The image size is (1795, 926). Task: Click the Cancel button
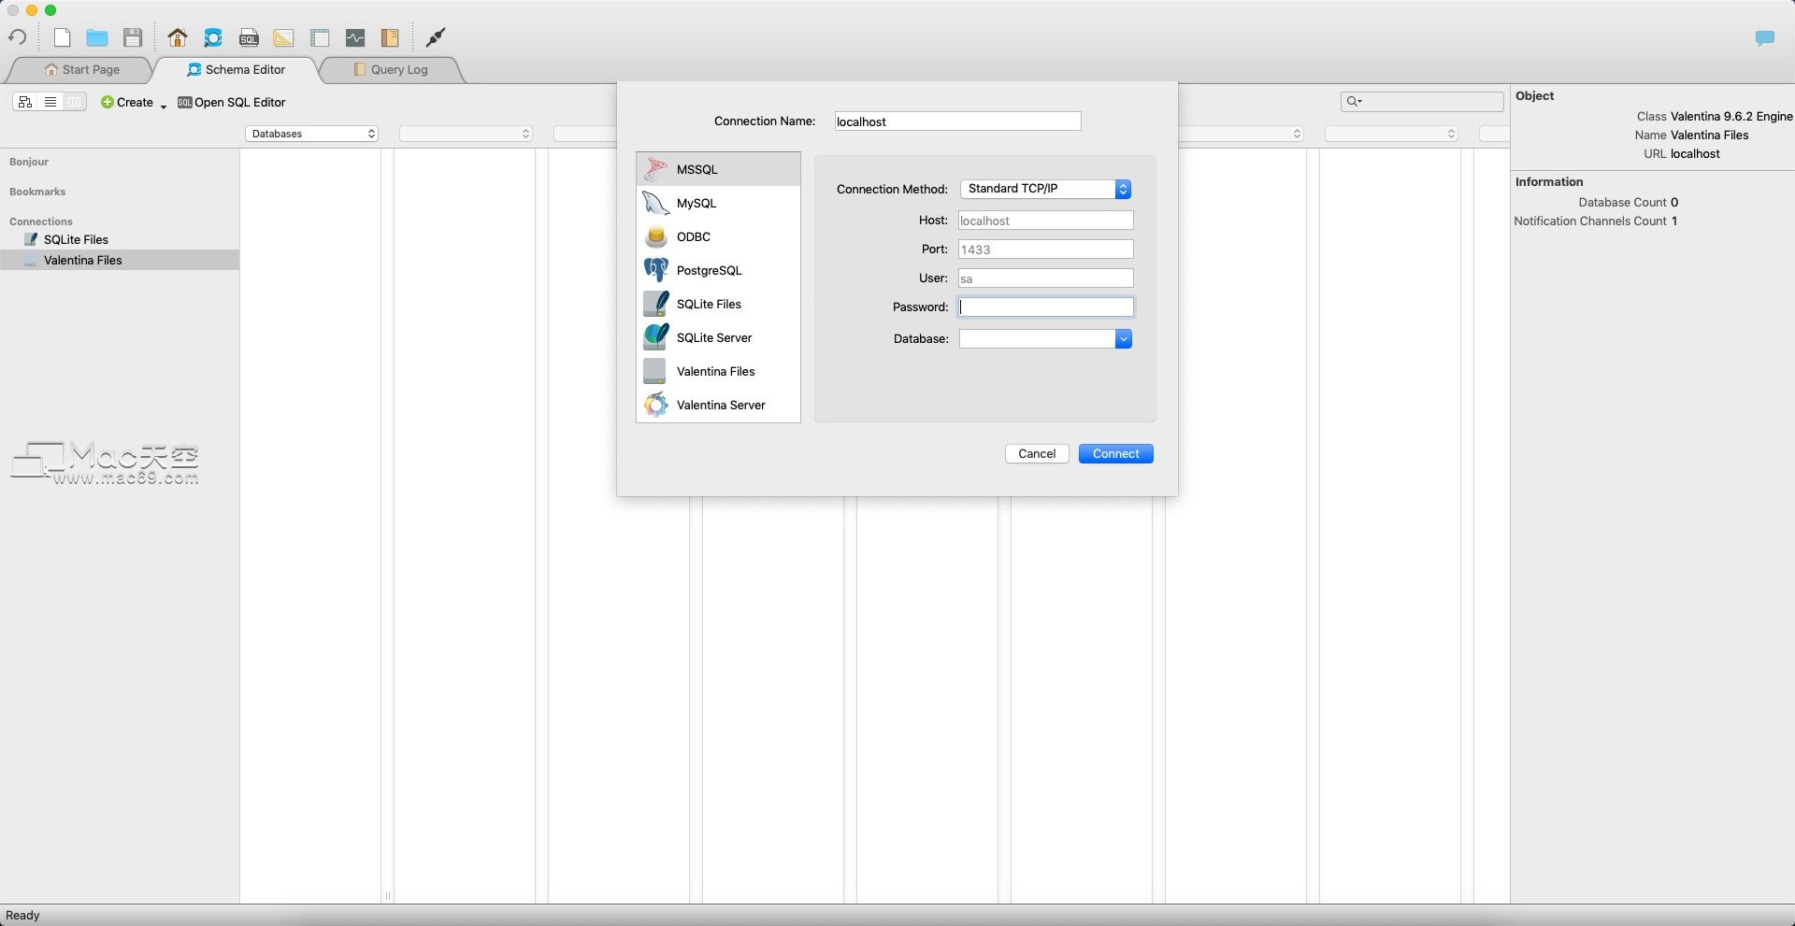click(x=1037, y=453)
